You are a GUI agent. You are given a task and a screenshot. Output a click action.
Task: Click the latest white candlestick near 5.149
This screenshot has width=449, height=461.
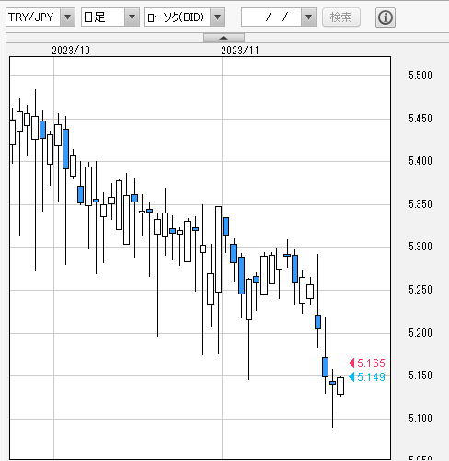coord(340,386)
